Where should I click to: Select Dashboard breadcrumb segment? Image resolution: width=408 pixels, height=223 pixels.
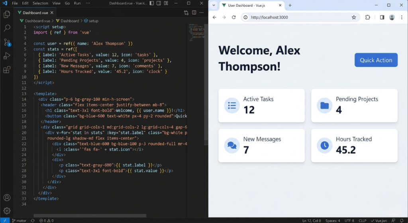[67, 21]
